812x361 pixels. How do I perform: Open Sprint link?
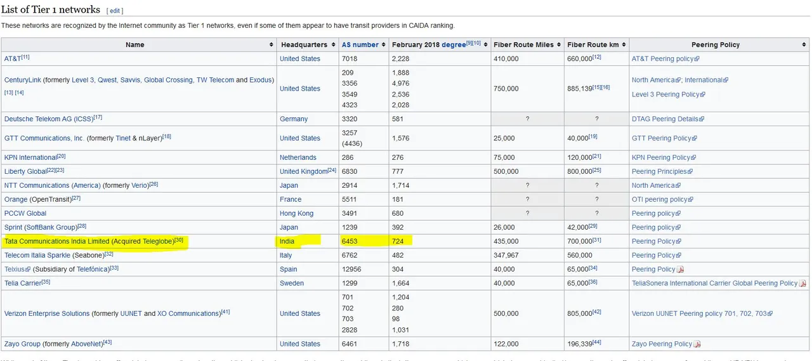point(13,228)
